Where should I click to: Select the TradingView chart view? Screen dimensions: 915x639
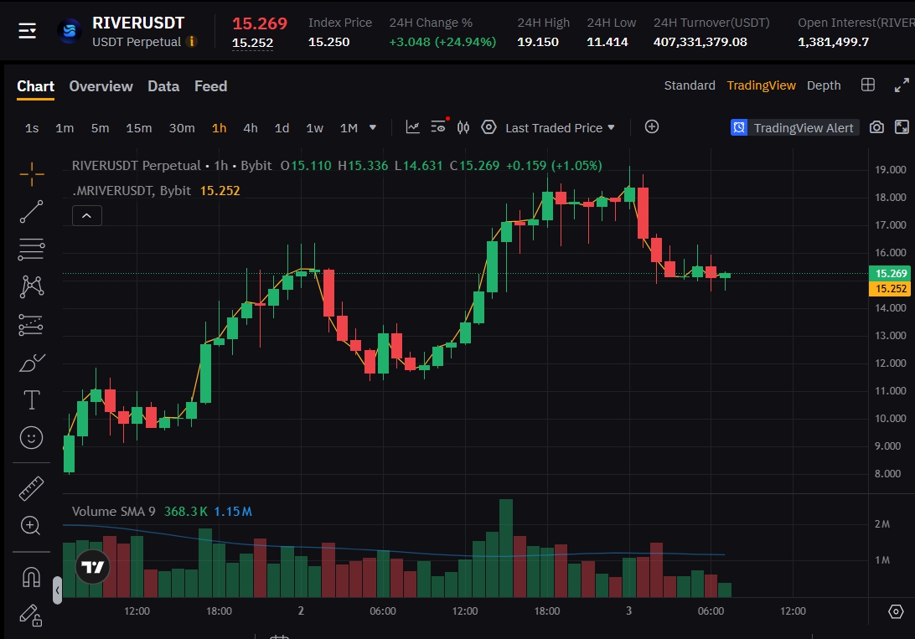click(x=761, y=85)
